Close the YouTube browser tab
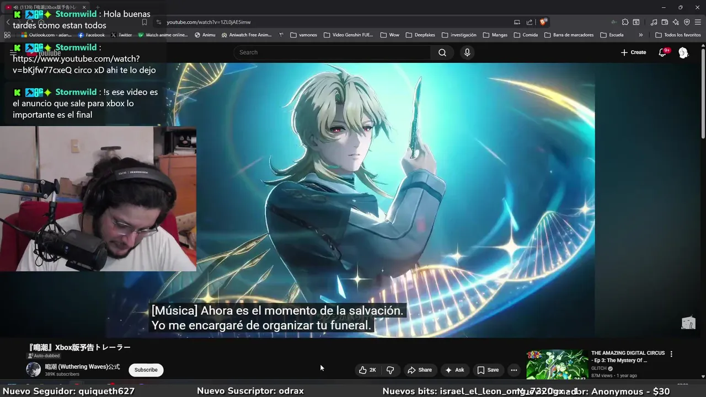The height and width of the screenshot is (397, 706). click(85, 7)
